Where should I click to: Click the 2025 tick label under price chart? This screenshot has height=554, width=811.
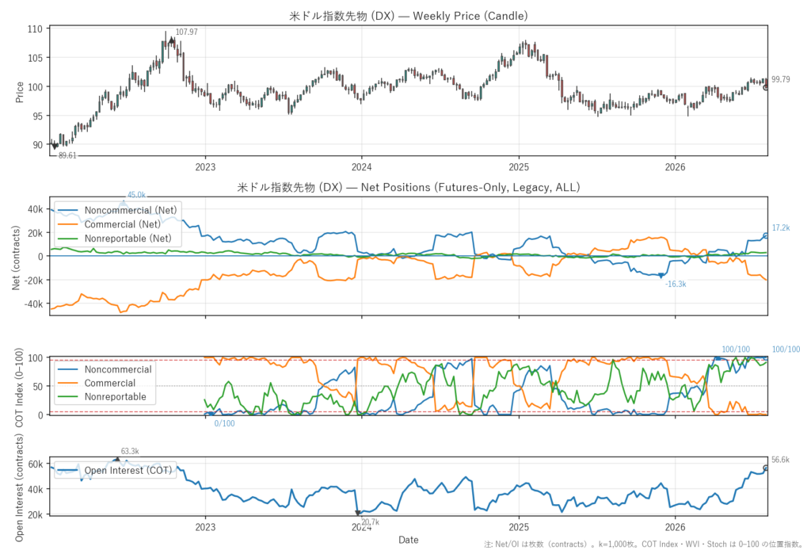(519, 166)
